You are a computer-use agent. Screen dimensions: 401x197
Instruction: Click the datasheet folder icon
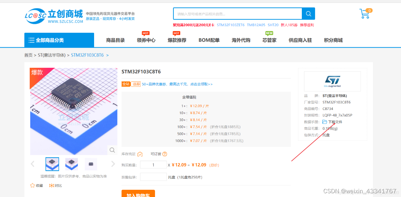(325, 122)
